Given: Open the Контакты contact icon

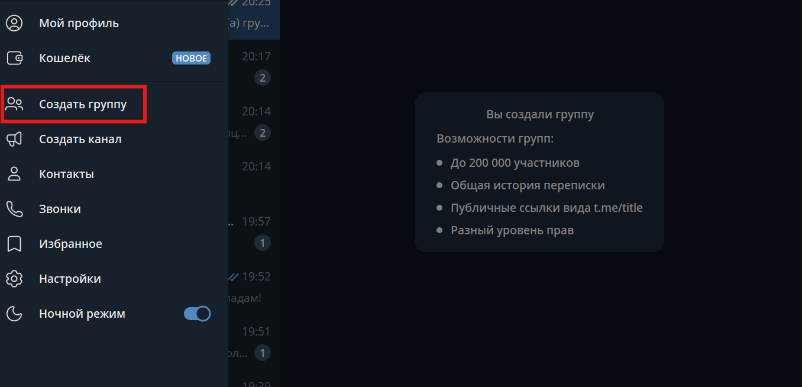Looking at the screenshot, I should 14,173.
